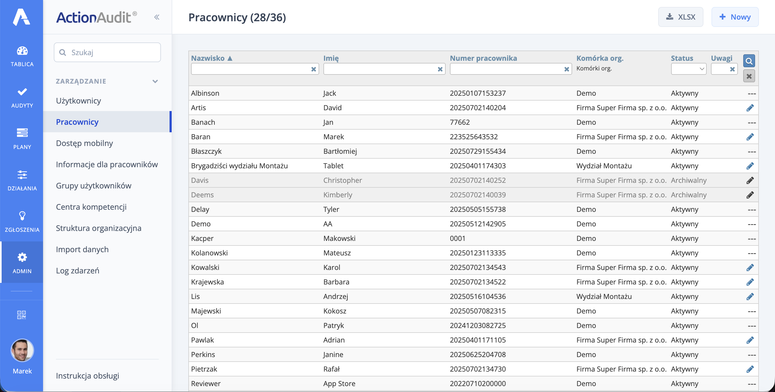Open Status filter dropdown
This screenshot has width=775, height=392.
(x=688, y=69)
